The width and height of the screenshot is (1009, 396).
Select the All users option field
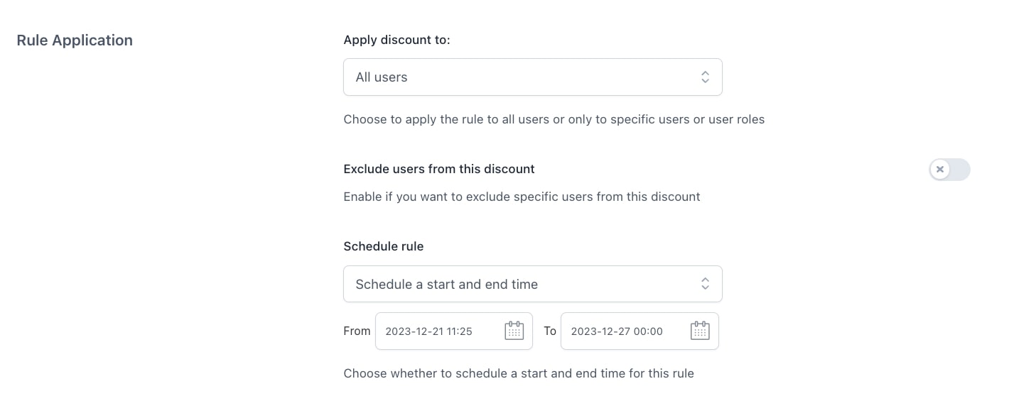click(x=533, y=77)
